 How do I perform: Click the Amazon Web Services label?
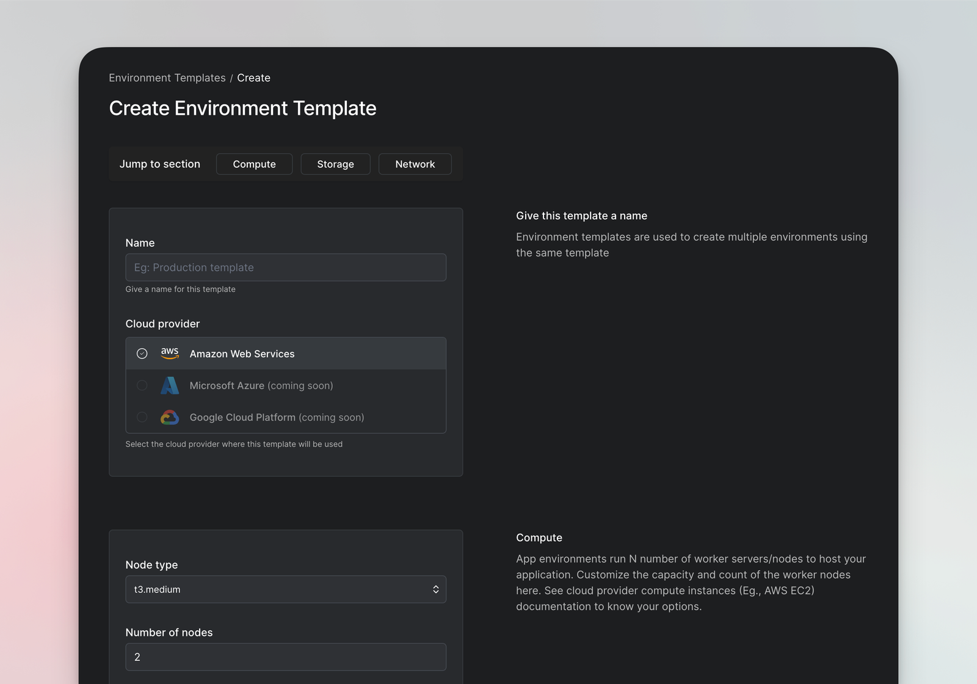tap(242, 354)
